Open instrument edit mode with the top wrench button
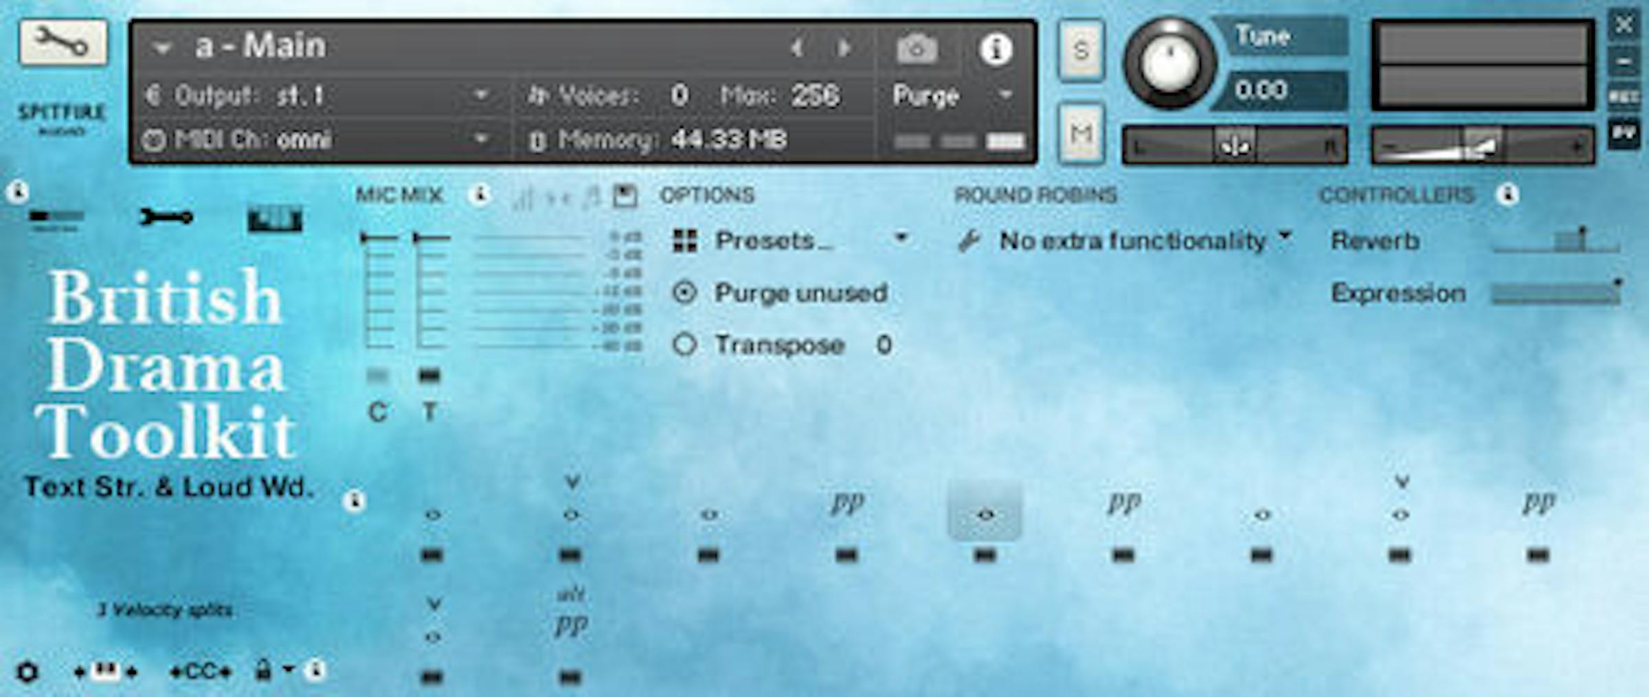This screenshot has width=1649, height=697. pyautogui.click(x=63, y=43)
